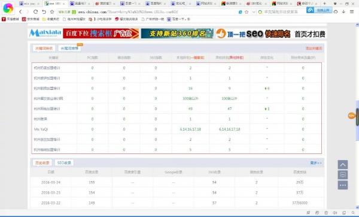The width and height of the screenshot is (359, 217).
Task: Click the 360 browser logo icon
Action: [8, 8]
